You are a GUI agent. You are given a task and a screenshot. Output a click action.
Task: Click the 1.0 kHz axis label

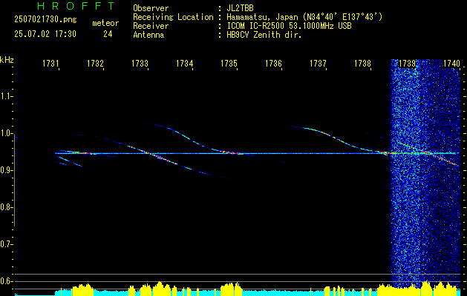pos(6,134)
